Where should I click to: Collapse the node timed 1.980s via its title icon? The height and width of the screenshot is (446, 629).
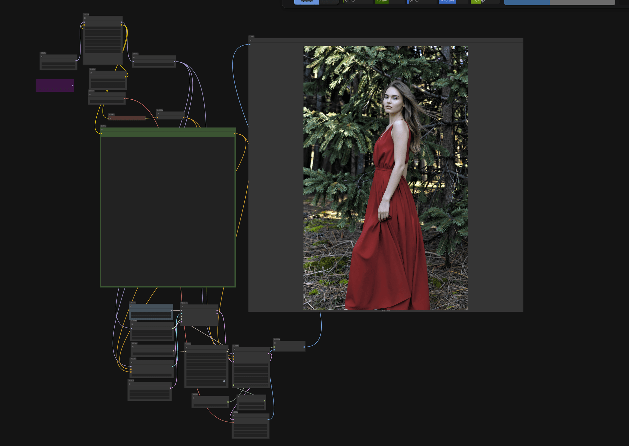tap(234, 416)
